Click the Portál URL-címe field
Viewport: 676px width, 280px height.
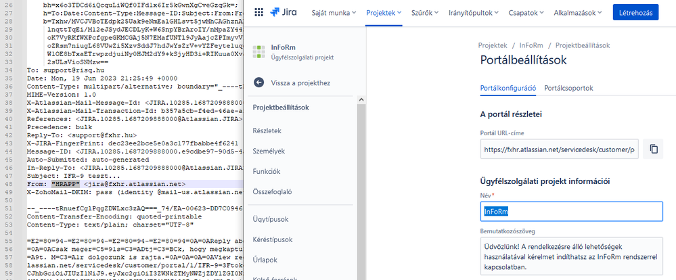(x=560, y=149)
